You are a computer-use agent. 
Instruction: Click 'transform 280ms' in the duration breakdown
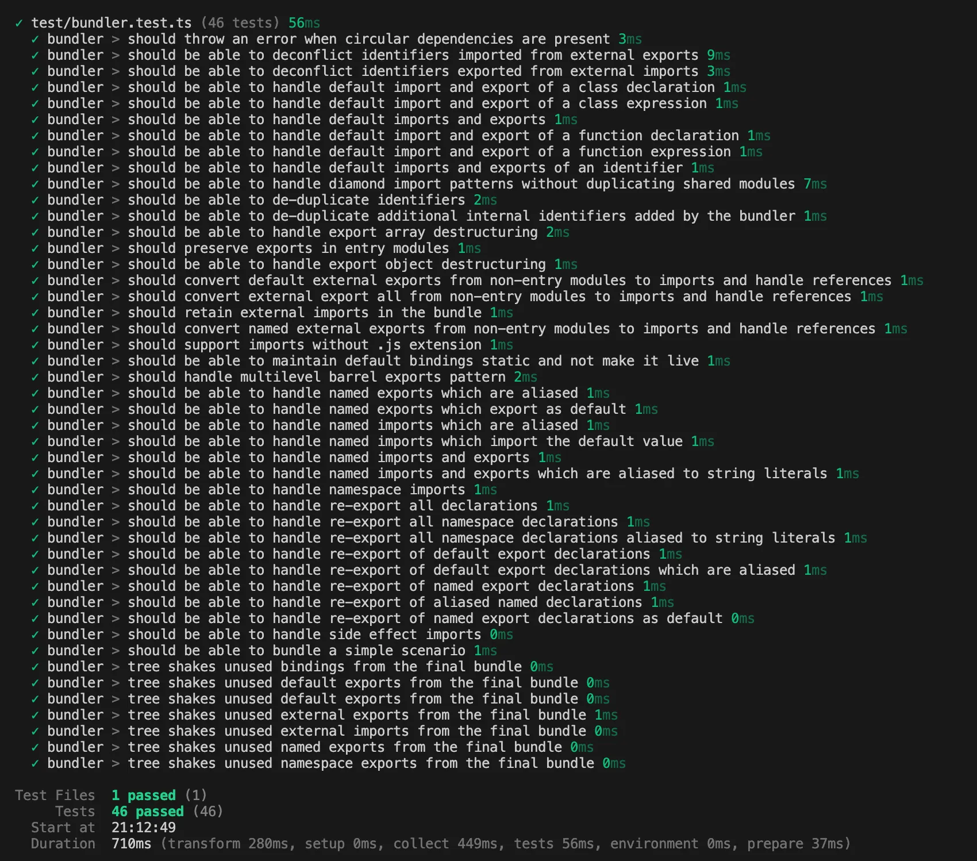(x=228, y=844)
